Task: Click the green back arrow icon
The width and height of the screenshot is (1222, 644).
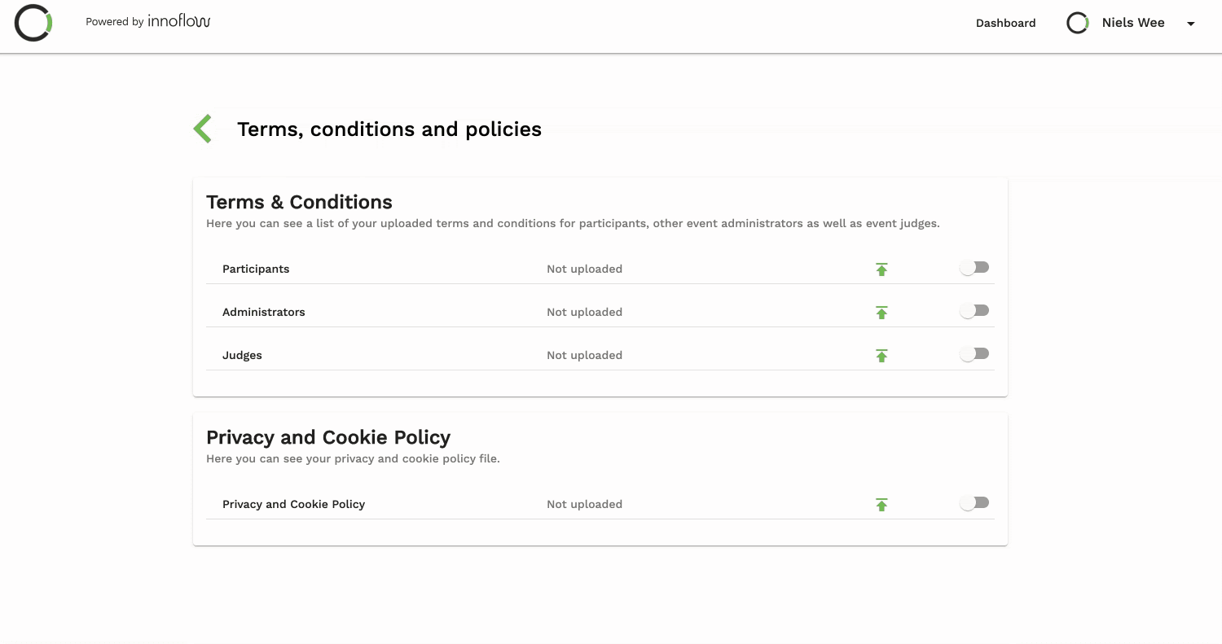Action: [x=203, y=129]
